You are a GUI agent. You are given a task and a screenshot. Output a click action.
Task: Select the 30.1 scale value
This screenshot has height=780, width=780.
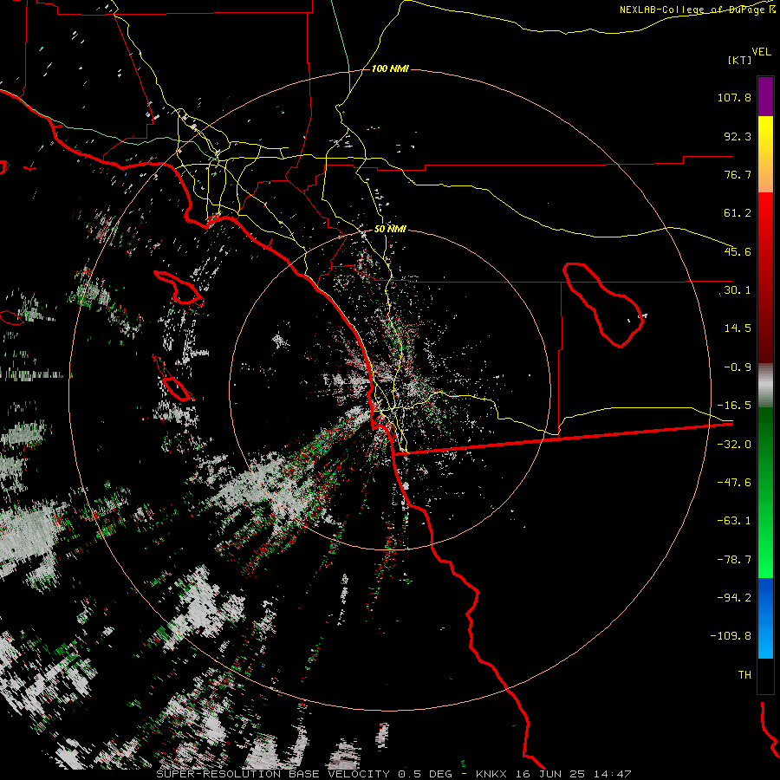click(738, 290)
